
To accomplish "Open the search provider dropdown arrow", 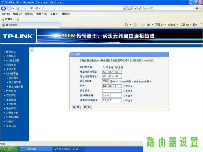I will click(x=201, y=8).
